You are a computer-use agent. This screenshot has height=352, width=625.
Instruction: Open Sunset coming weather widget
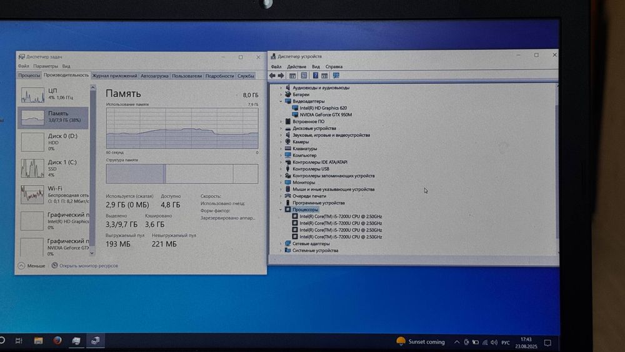421,341
